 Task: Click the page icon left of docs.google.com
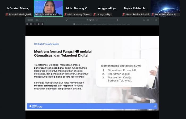67,20
